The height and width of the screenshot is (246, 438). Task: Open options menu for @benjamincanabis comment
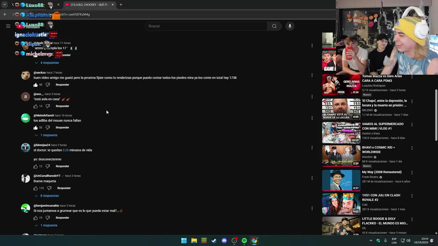[312, 208]
